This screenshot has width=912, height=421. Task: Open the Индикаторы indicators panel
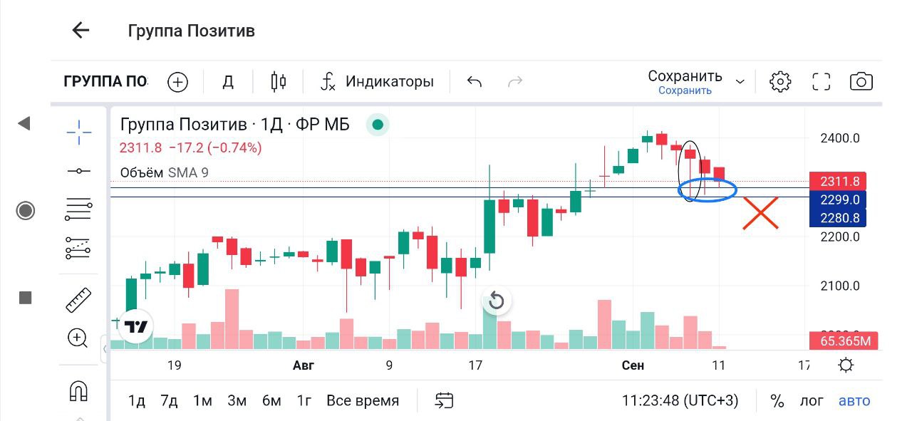tap(378, 82)
